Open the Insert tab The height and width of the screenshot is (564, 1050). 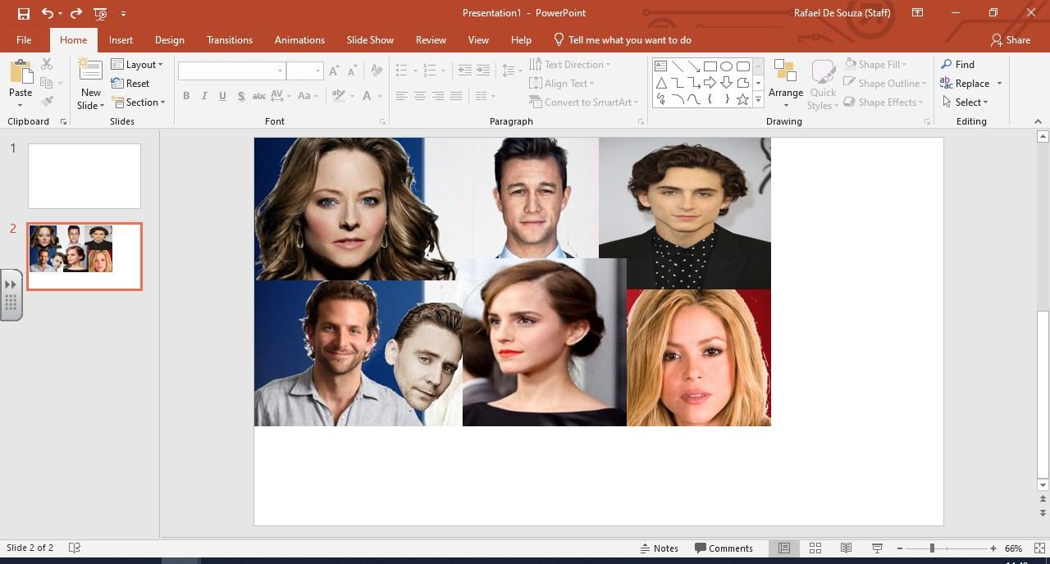(121, 39)
